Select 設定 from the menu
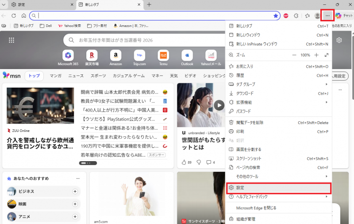This screenshot has width=354, height=224. click(279, 188)
